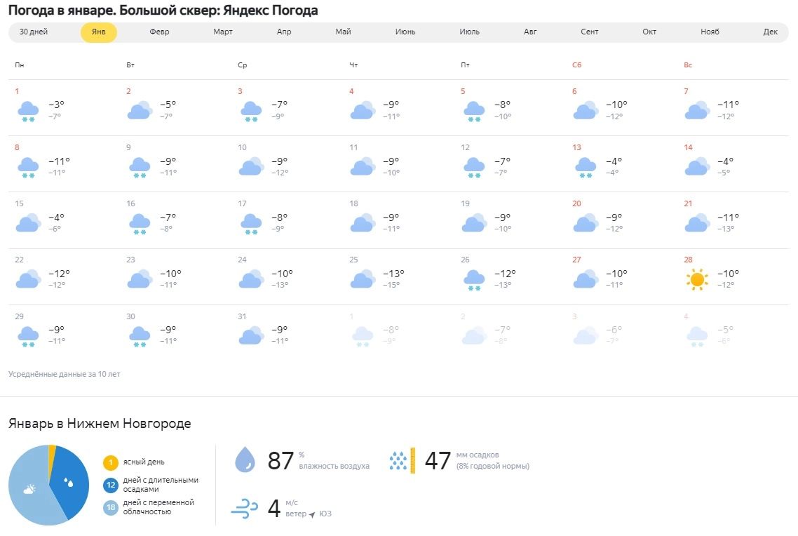Open the Июль month tab

pos(469,32)
